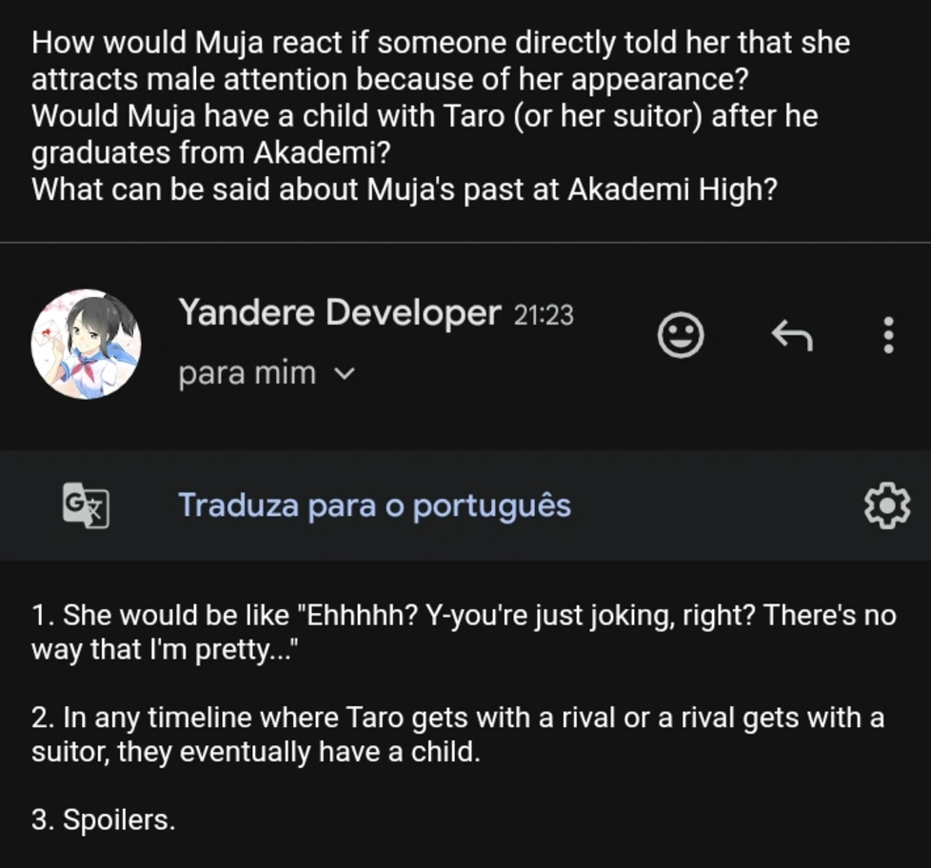
Task: Tap the Google Translate icon
Action: [86, 504]
